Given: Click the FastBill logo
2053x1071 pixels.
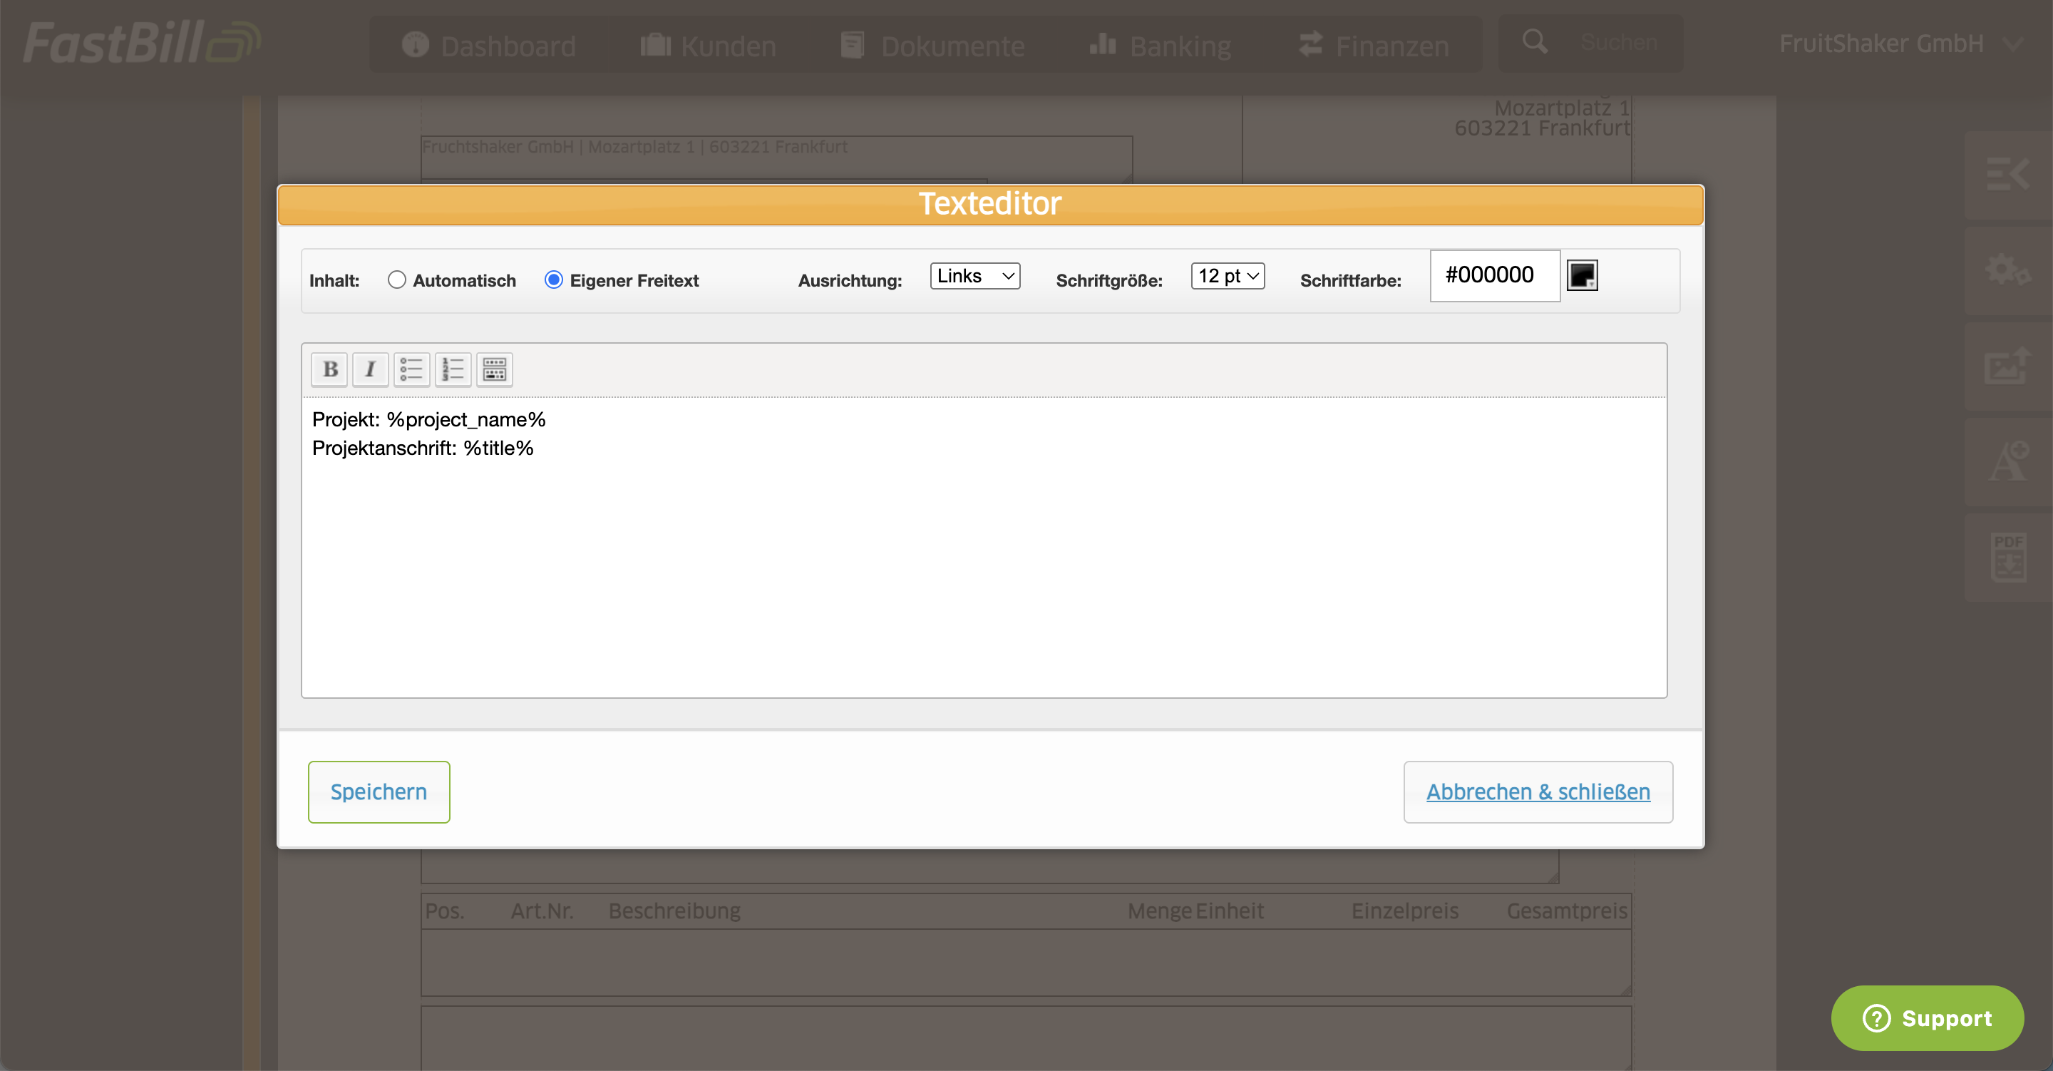Looking at the screenshot, I should coord(141,41).
